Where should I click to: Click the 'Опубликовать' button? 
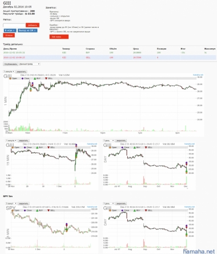point(11,64)
